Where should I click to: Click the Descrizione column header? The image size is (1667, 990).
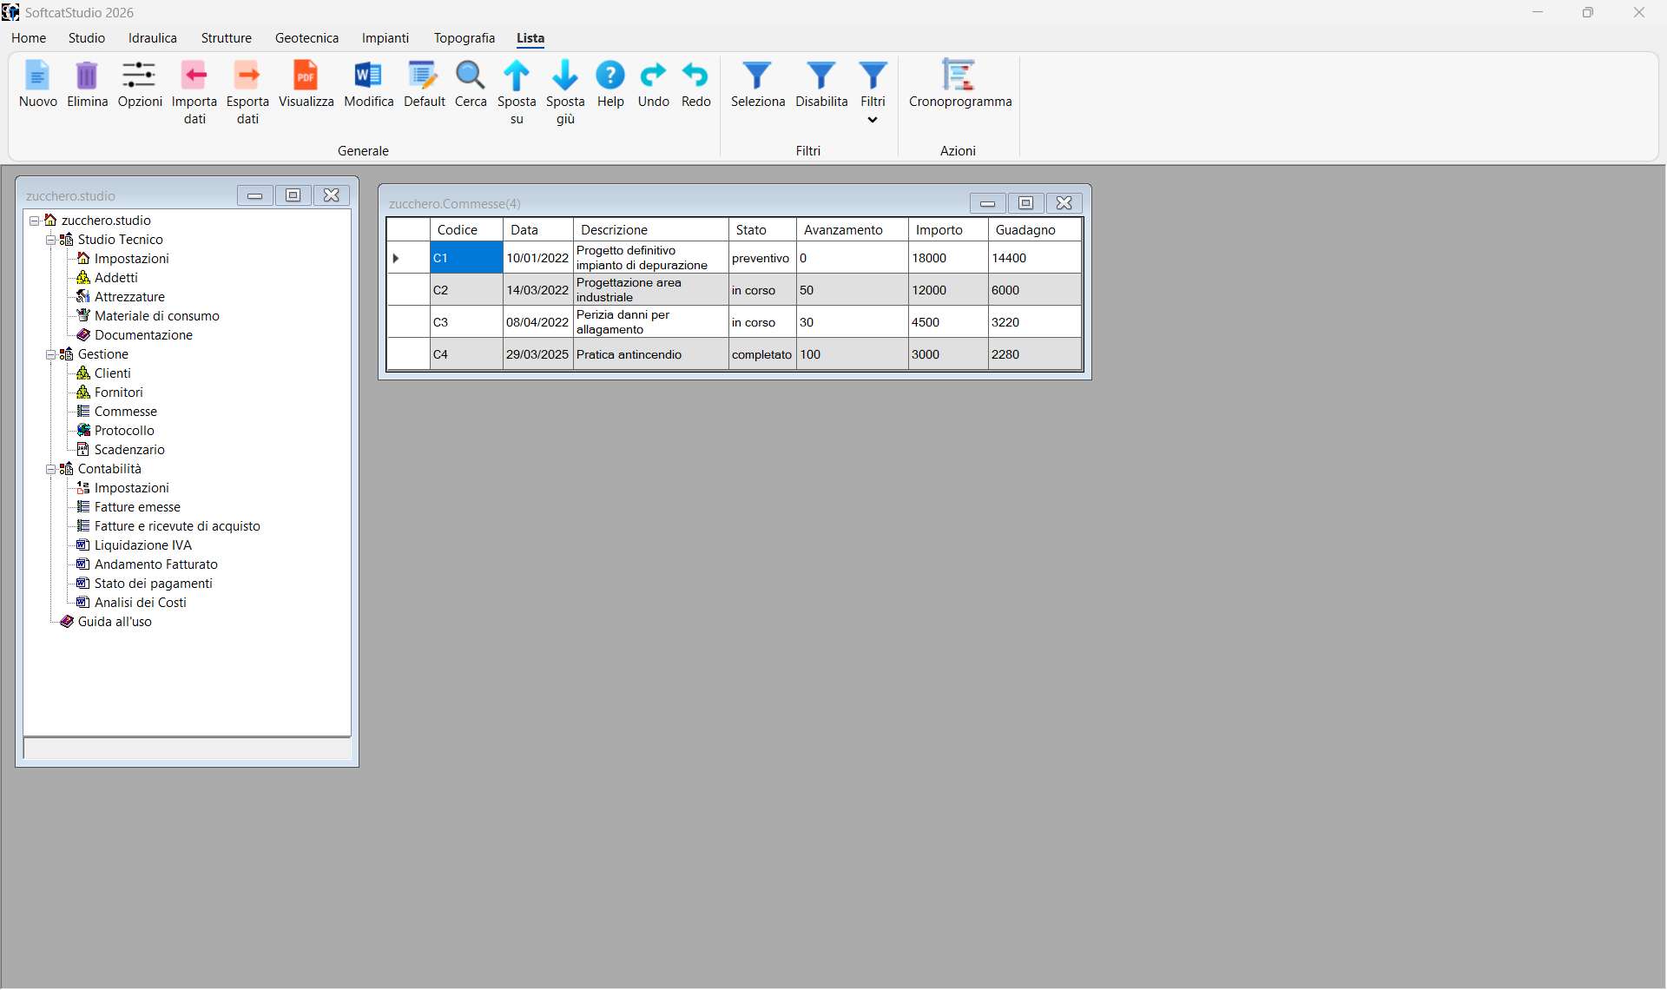coord(650,230)
